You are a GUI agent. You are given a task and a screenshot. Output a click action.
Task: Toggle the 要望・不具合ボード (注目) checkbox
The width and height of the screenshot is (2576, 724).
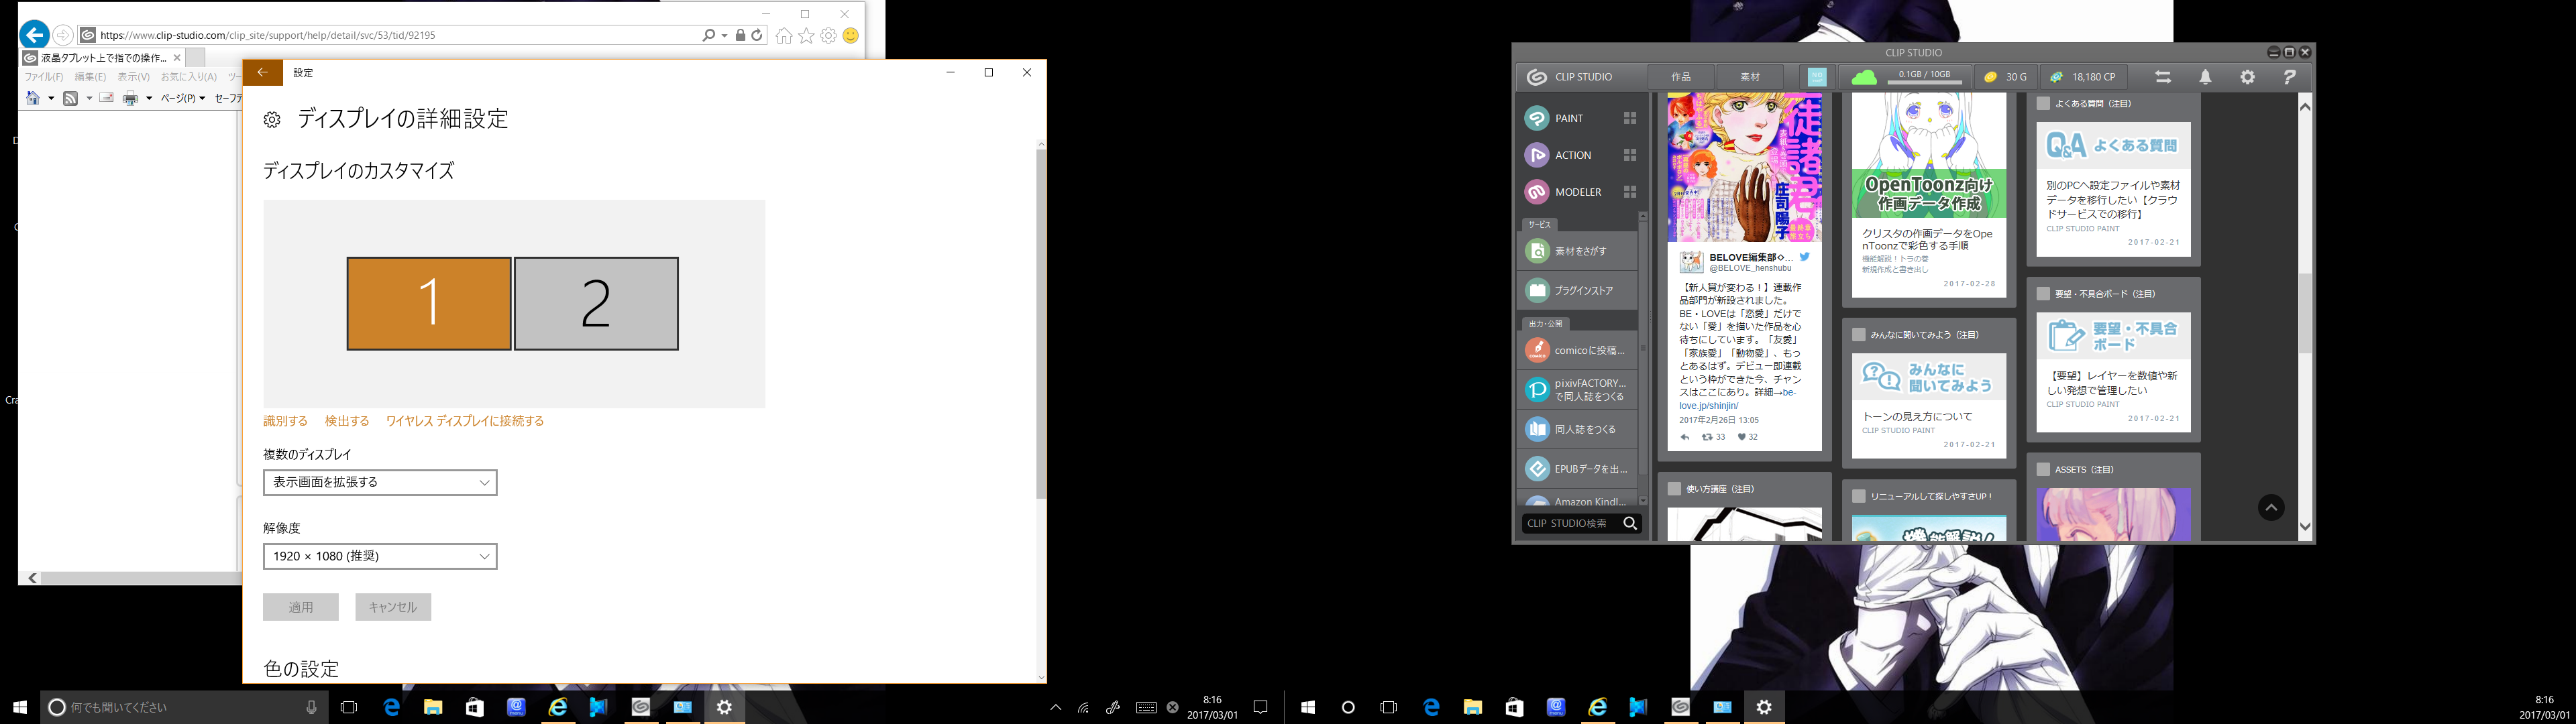point(2043,294)
